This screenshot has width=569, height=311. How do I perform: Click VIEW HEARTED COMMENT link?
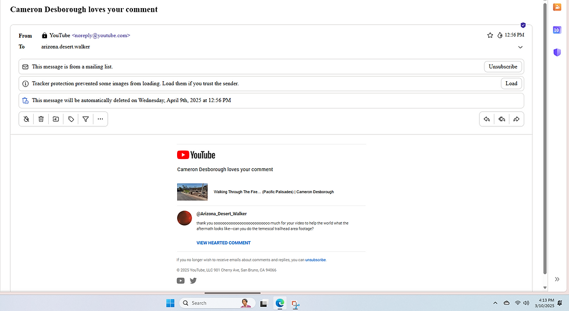(224, 243)
